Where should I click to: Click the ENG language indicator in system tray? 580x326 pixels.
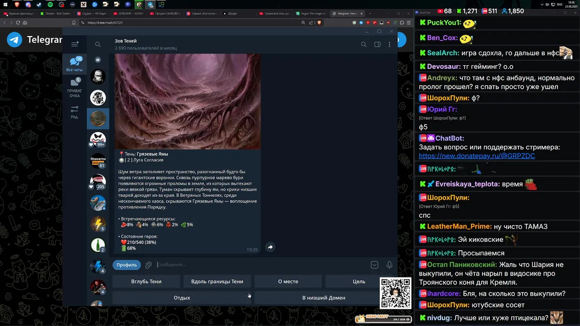click(560, 5)
